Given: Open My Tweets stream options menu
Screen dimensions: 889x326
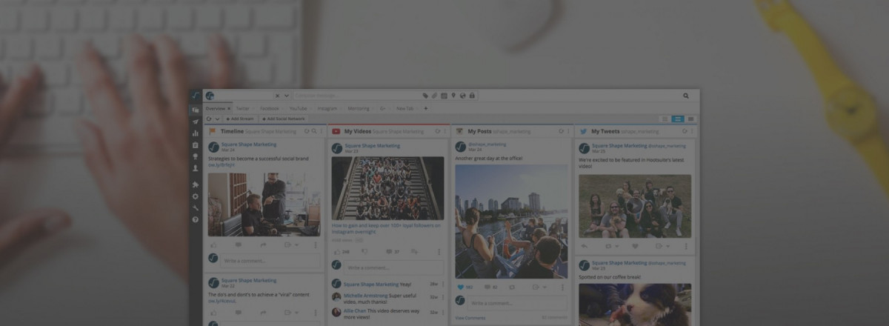Looking at the screenshot, I should click(692, 131).
